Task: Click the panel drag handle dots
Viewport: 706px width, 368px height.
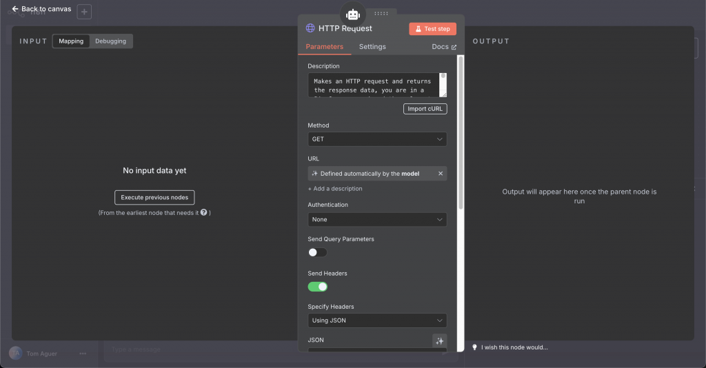Action: pos(381,13)
